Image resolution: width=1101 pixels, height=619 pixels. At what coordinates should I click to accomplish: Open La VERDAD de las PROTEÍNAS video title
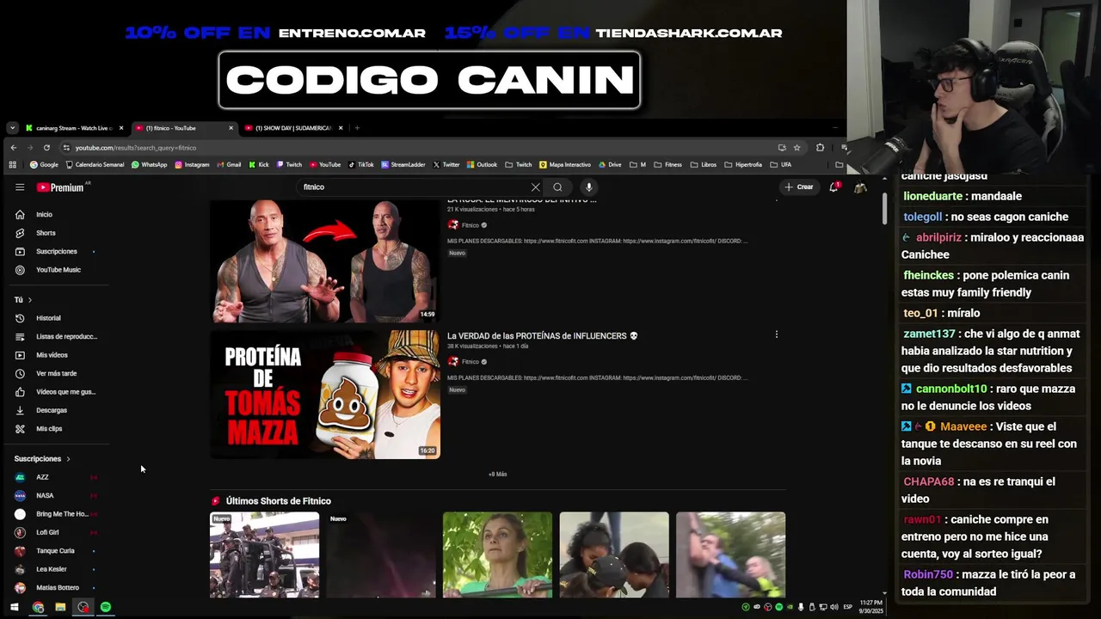543,336
